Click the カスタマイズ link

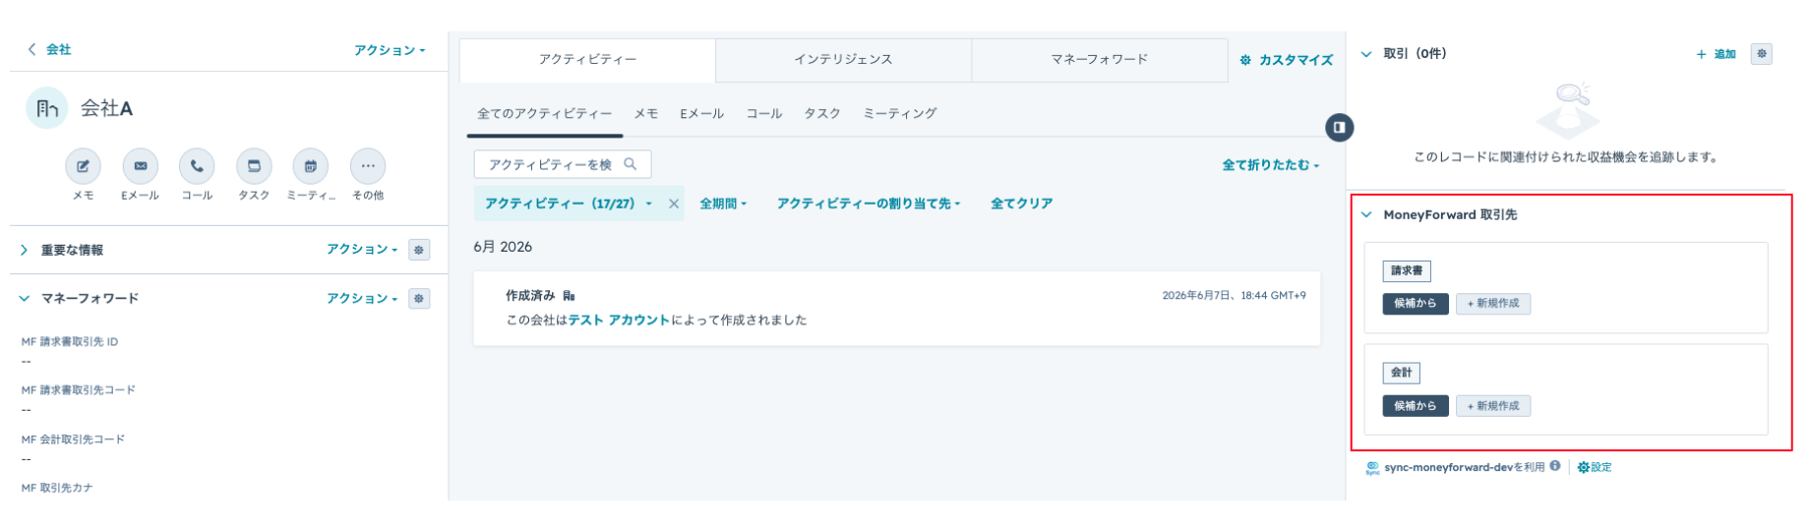(x=1286, y=60)
